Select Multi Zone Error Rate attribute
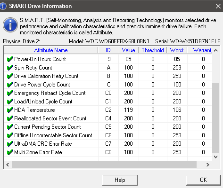Viewport: 223px width, 188px height. click(x=38, y=152)
